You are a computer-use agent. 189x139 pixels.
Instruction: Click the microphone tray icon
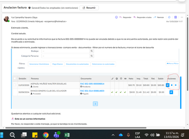(129, 135)
